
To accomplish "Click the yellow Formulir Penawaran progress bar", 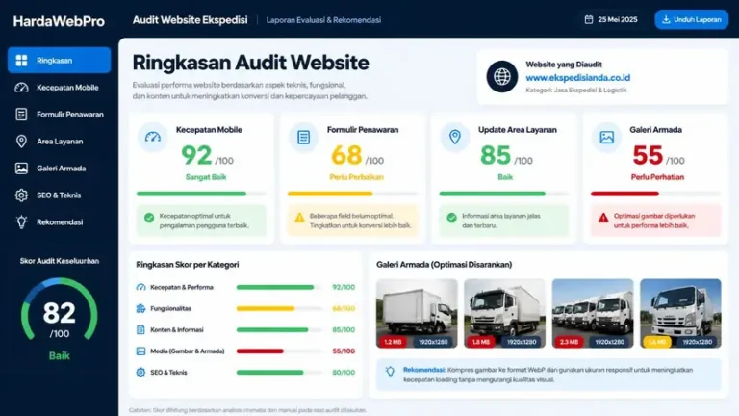I will coord(352,194).
